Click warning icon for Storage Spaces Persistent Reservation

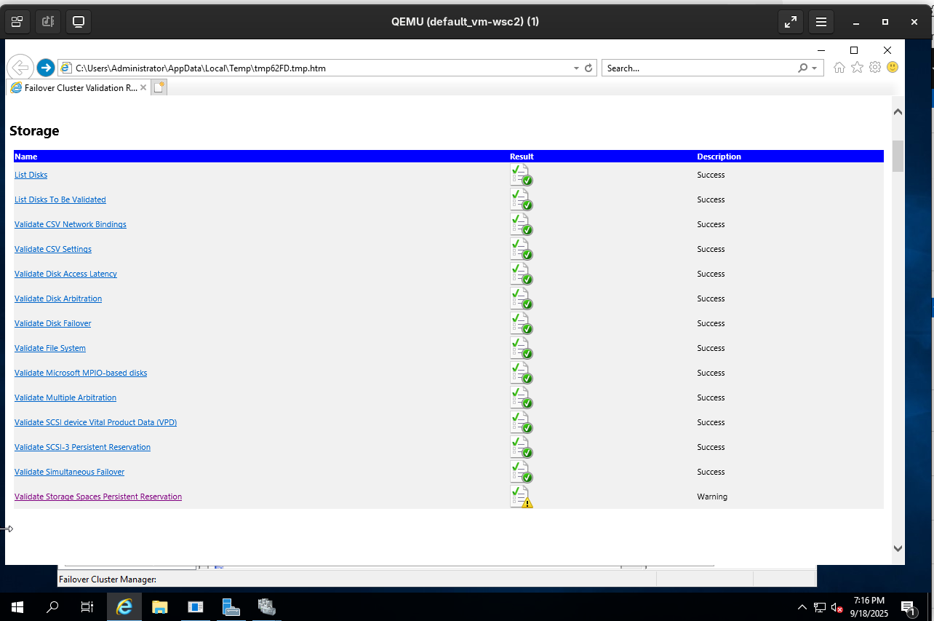pyautogui.click(x=522, y=497)
